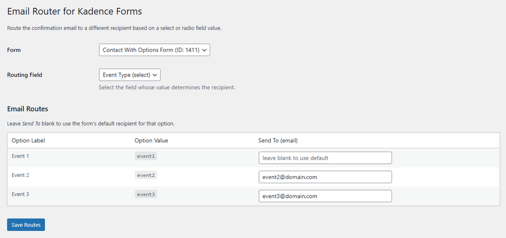The image size is (506, 238).
Task: Click the event3 option value code
Action: tap(146, 194)
